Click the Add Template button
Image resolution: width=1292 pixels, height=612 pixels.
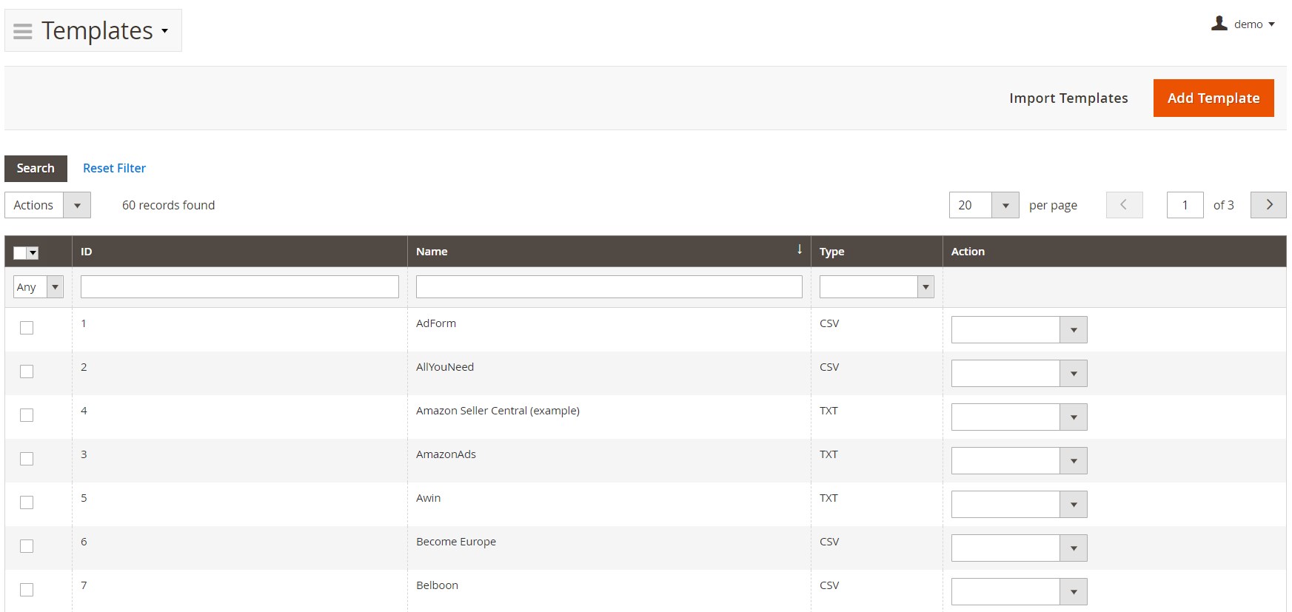[1213, 98]
